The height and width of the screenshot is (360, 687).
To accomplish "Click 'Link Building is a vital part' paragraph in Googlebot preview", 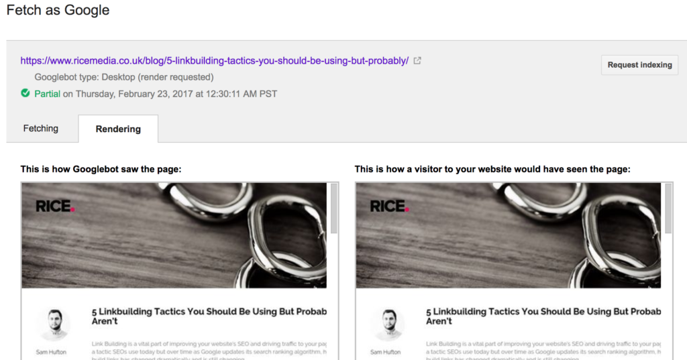I will [x=209, y=351].
